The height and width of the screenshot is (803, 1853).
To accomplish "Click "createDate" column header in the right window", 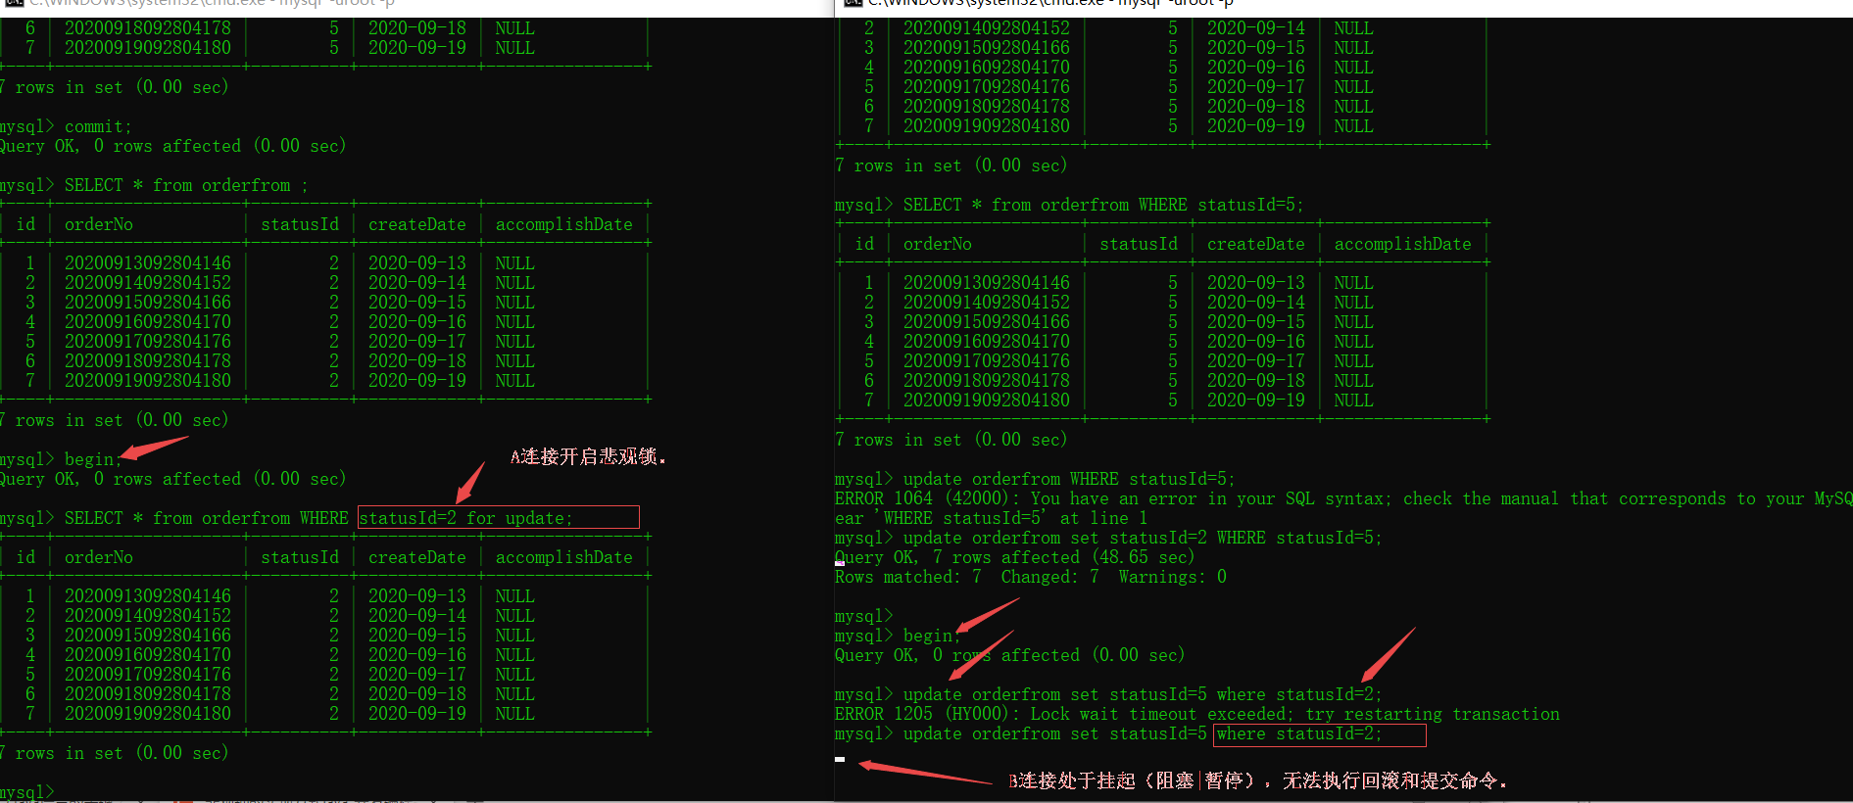I will (x=1256, y=244).
